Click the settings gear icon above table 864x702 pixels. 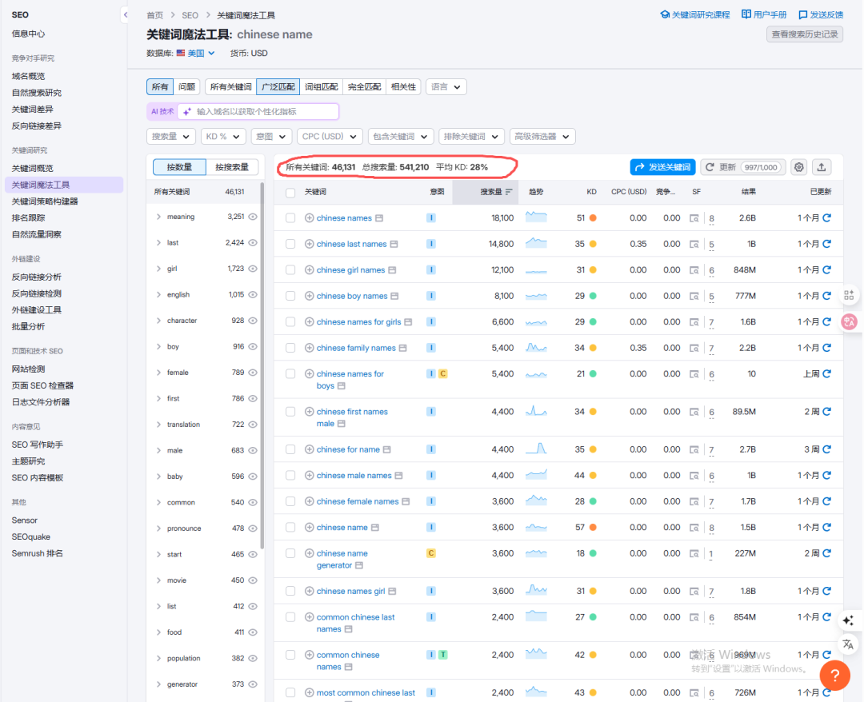pyautogui.click(x=798, y=167)
